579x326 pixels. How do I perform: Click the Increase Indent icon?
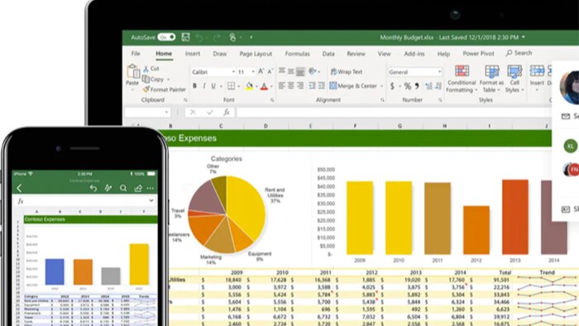(322, 86)
